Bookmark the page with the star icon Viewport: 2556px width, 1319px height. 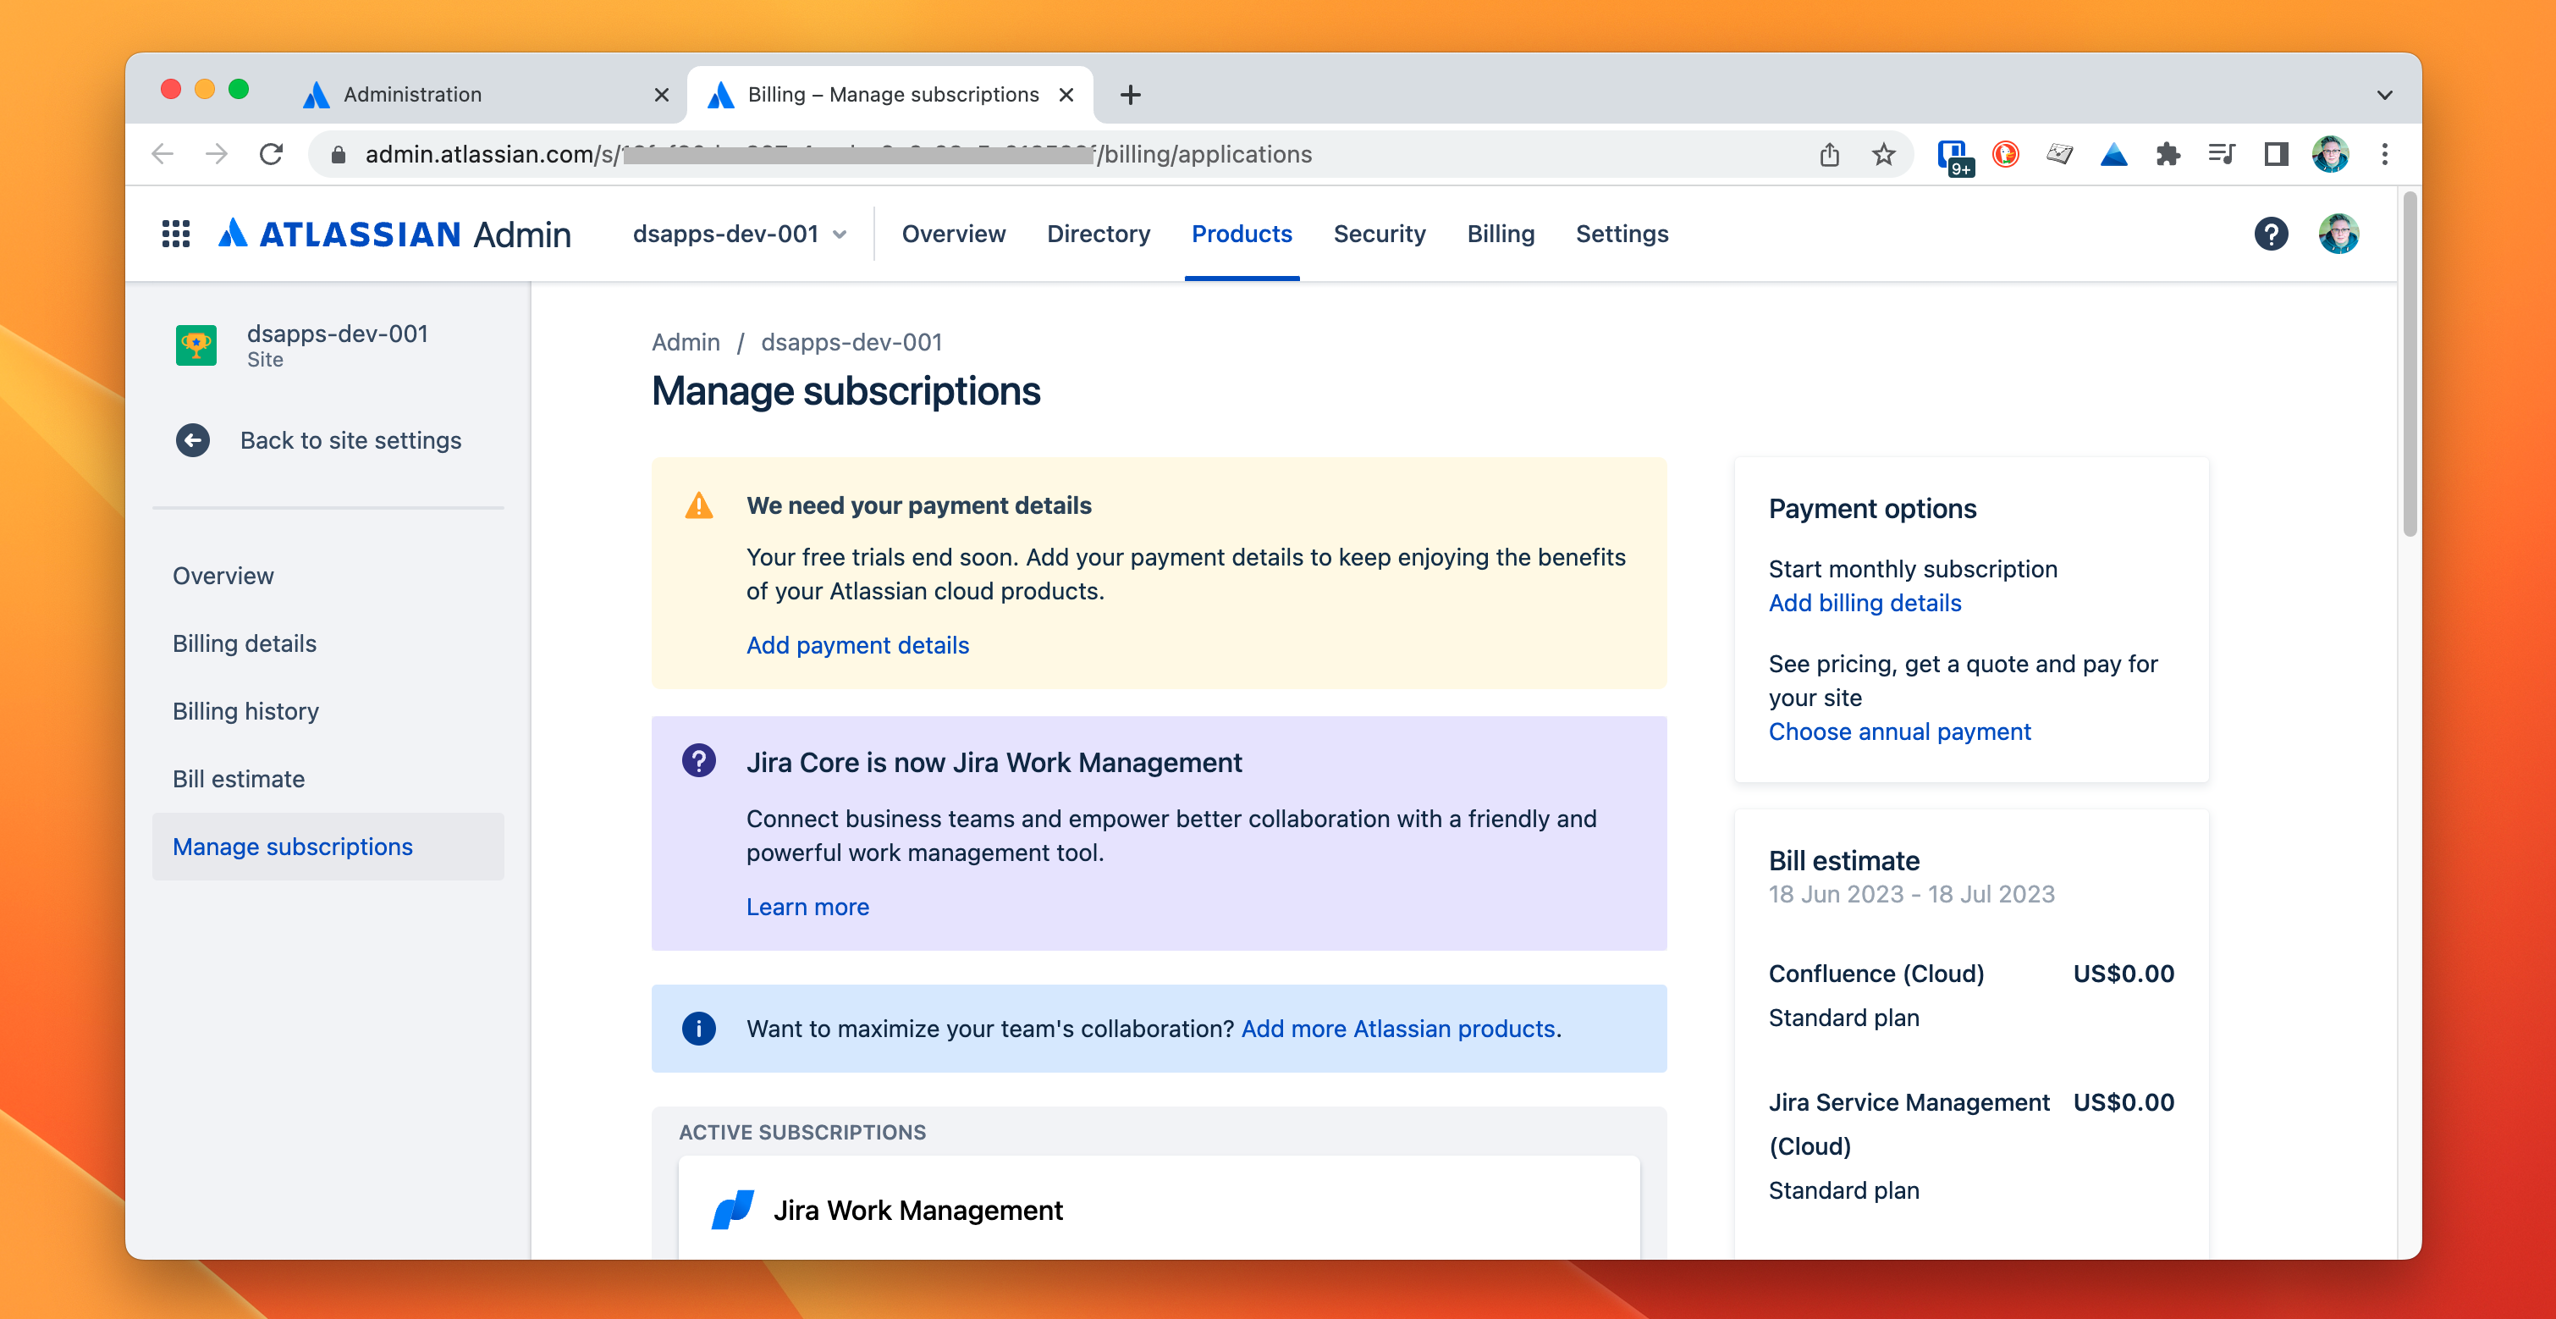[x=1881, y=154]
